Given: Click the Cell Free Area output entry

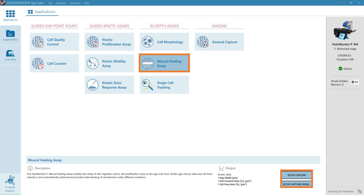Looking at the screenshot, I should [x=232, y=184].
